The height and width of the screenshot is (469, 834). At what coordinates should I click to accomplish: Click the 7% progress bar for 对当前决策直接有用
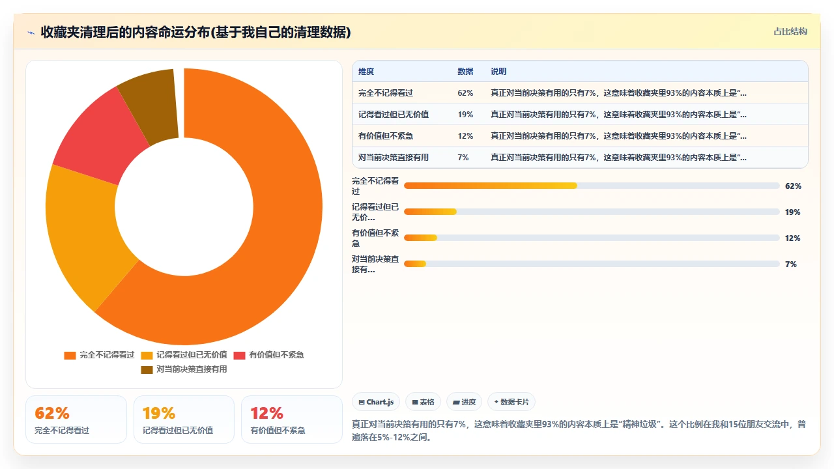(592, 264)
